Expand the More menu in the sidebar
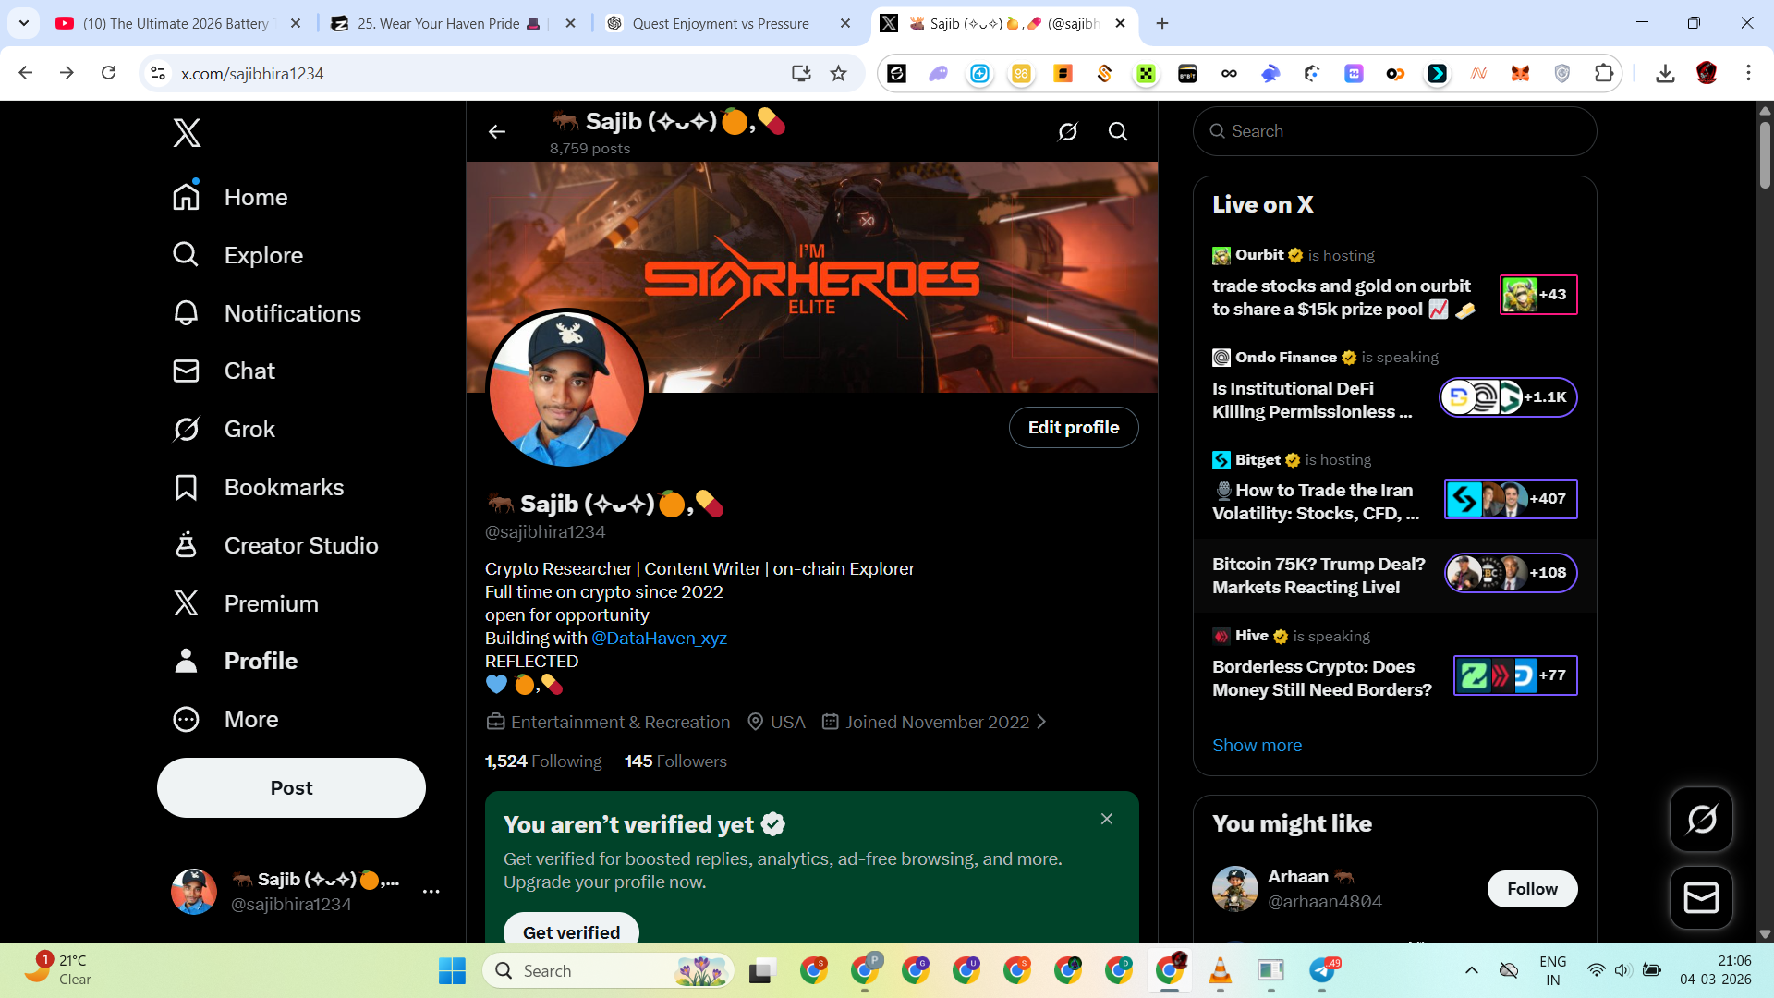 226,719
